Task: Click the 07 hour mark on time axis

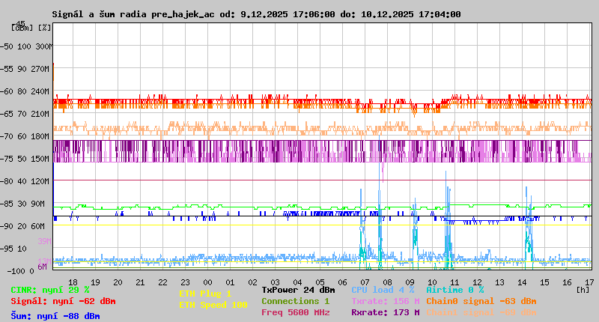Action: point(365,282)
